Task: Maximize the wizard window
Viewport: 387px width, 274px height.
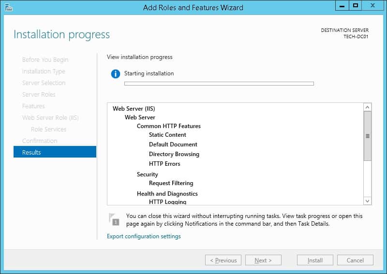Action: pyautogui.click(x=356, y=5)
